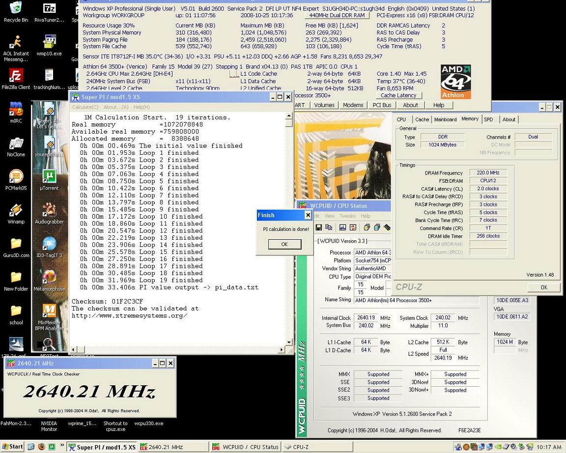Viewport: 566px width, 453px height.
Task: Launch PCMark05 desktop shortcut
Action: pos(16,179)
